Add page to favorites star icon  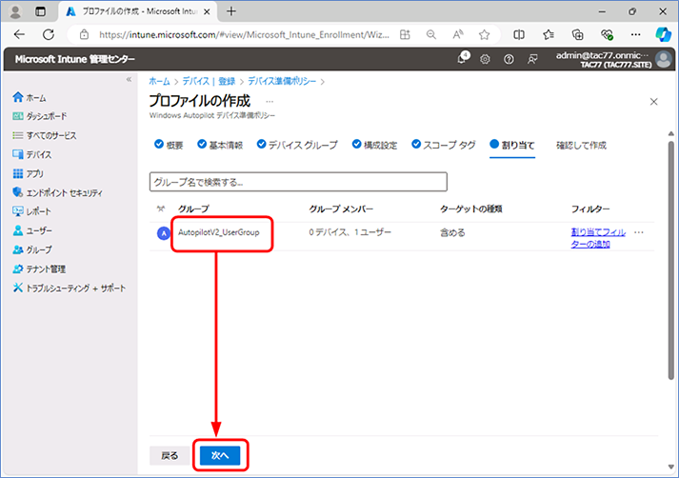[x=484, y=34]
